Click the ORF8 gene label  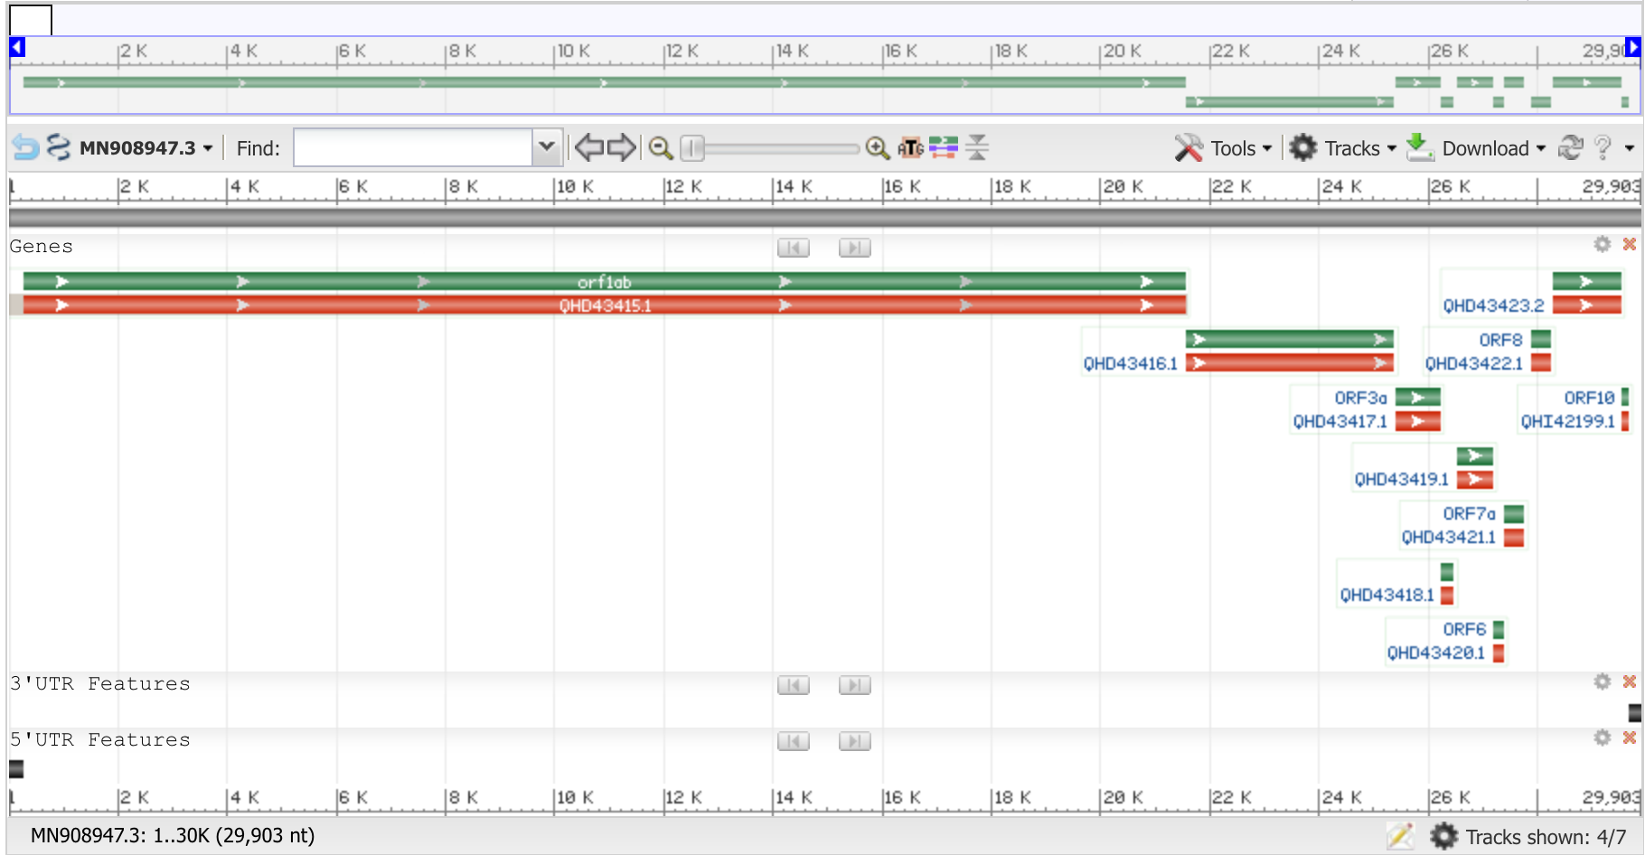click(1501, 340)
